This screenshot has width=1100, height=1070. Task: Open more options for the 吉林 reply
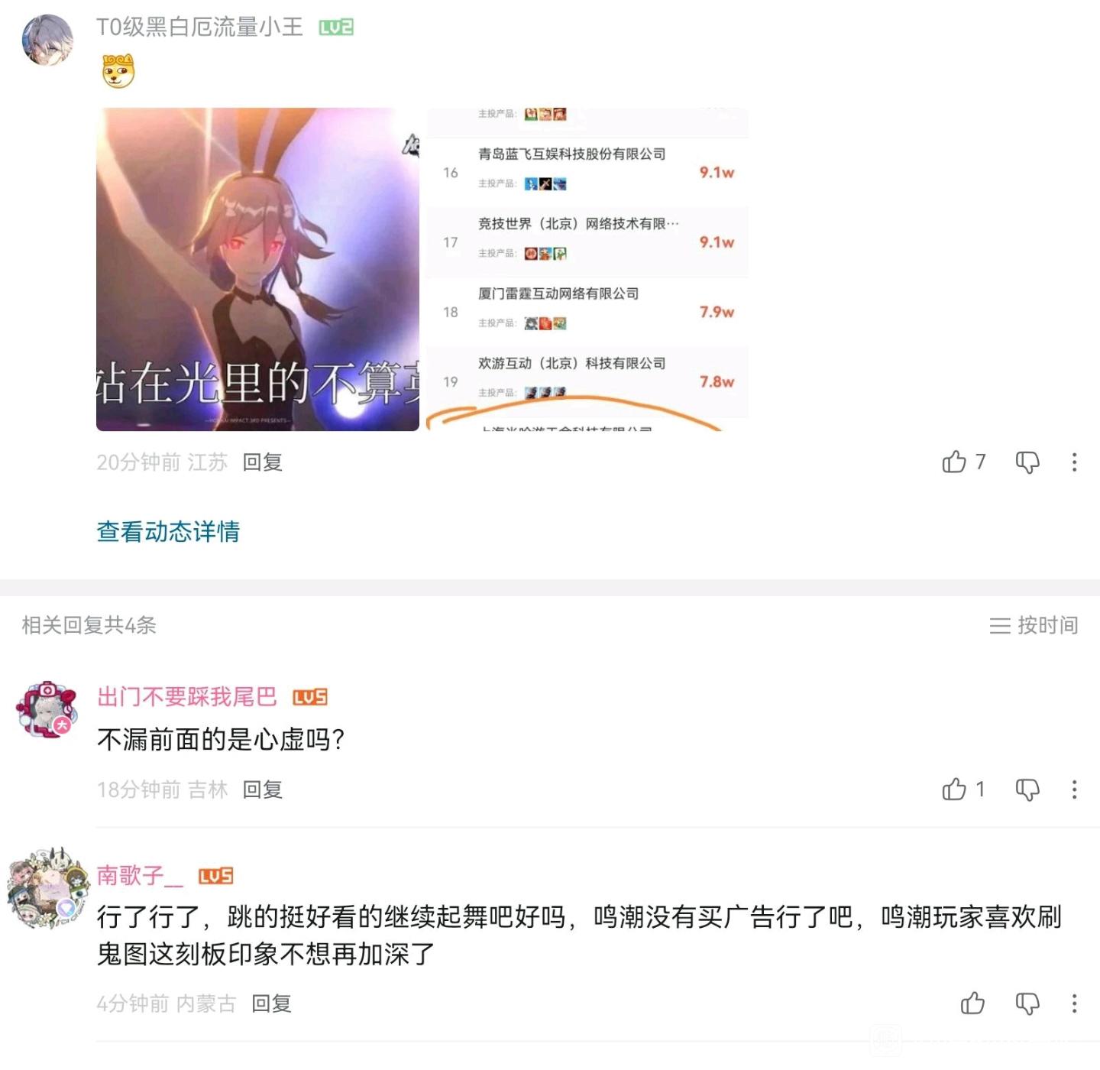tap(1074, 789)
